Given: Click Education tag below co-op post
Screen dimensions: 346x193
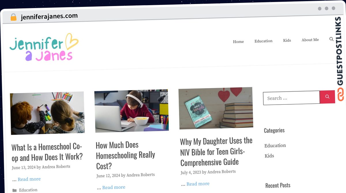Looking at the screenshot, I should [28, 190].
